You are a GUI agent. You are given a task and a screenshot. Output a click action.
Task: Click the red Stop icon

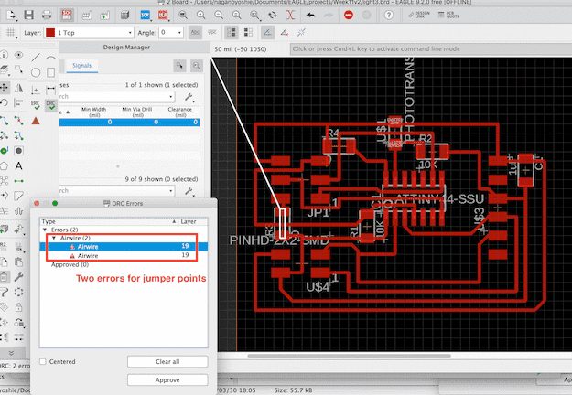[349, 16]
